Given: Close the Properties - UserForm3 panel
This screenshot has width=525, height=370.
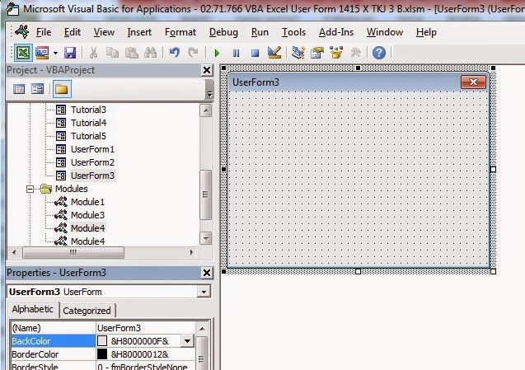Looking at the screenshot, I should [207, 273].
